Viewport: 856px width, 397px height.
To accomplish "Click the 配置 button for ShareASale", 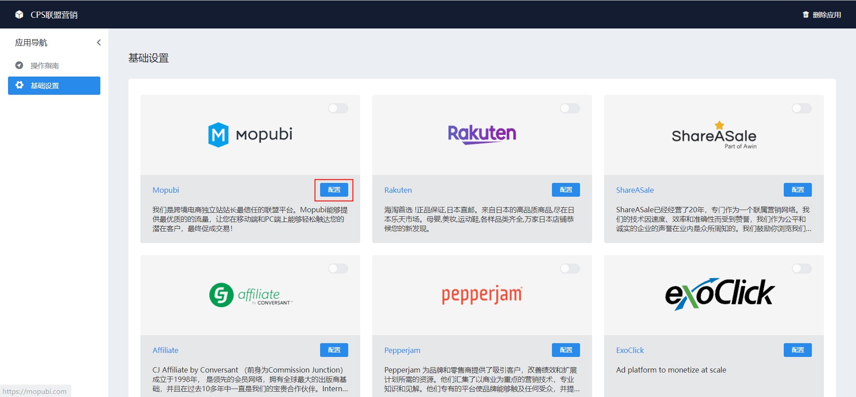I will pos(798,190).
